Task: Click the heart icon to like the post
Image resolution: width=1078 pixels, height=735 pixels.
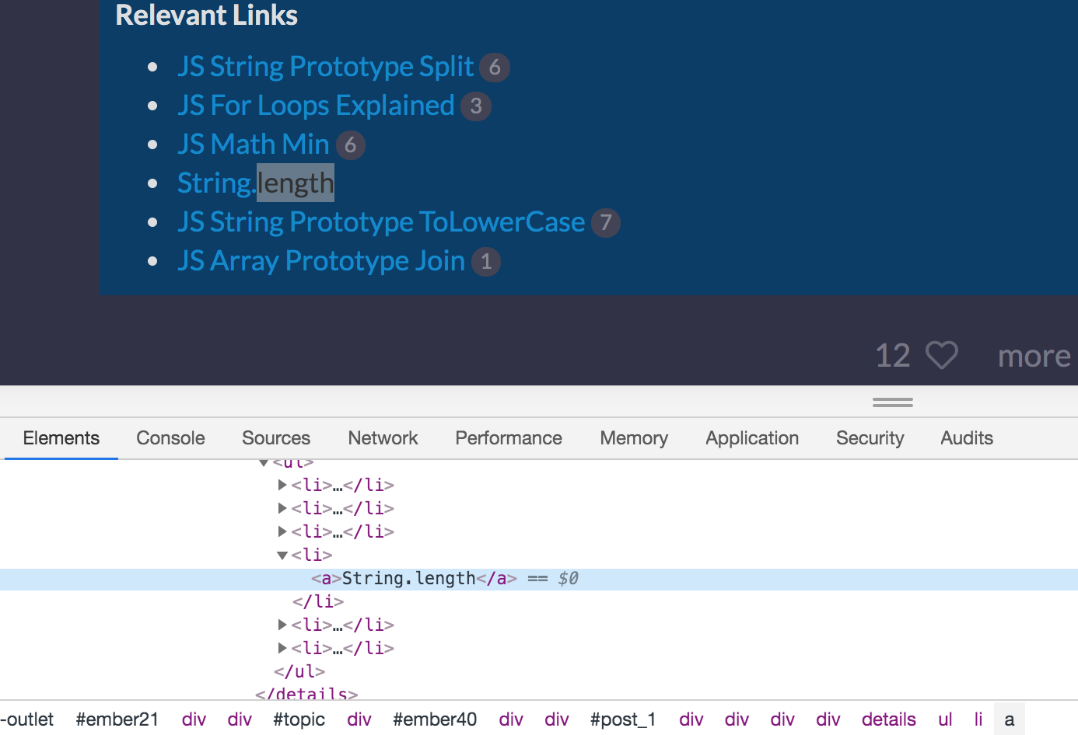Action: (942, 355)
